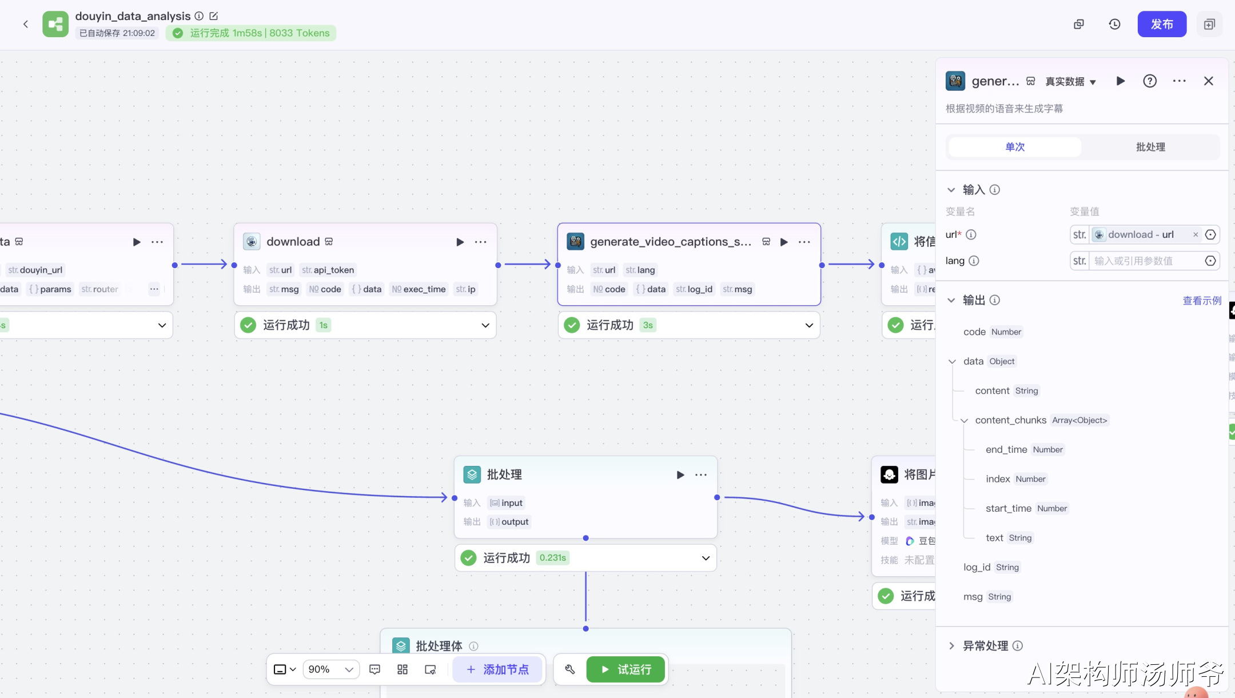Image resolution: width=1235 pixels, height=698 pixels.
Task: Collapse the content_chunks output tree
Action: (x=964, y=421)
